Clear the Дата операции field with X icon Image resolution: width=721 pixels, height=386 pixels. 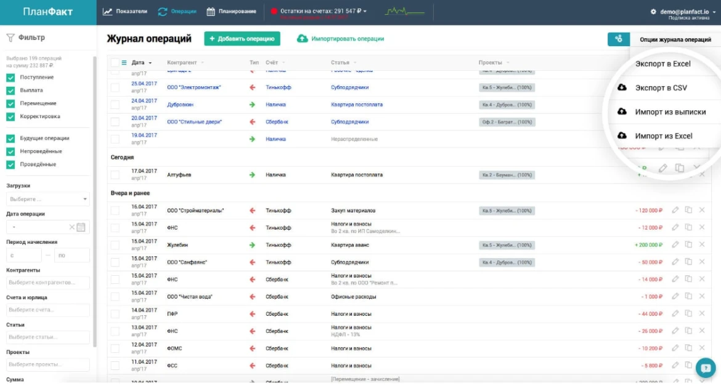click(71, 227)
